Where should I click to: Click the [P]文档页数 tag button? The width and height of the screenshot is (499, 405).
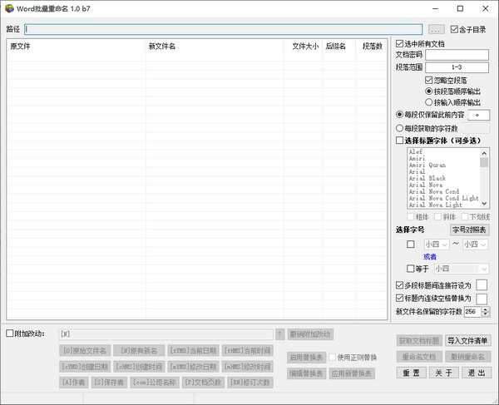(203, 382)
